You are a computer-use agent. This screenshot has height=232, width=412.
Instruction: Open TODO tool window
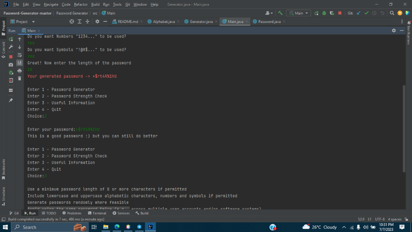click(49, 213)
